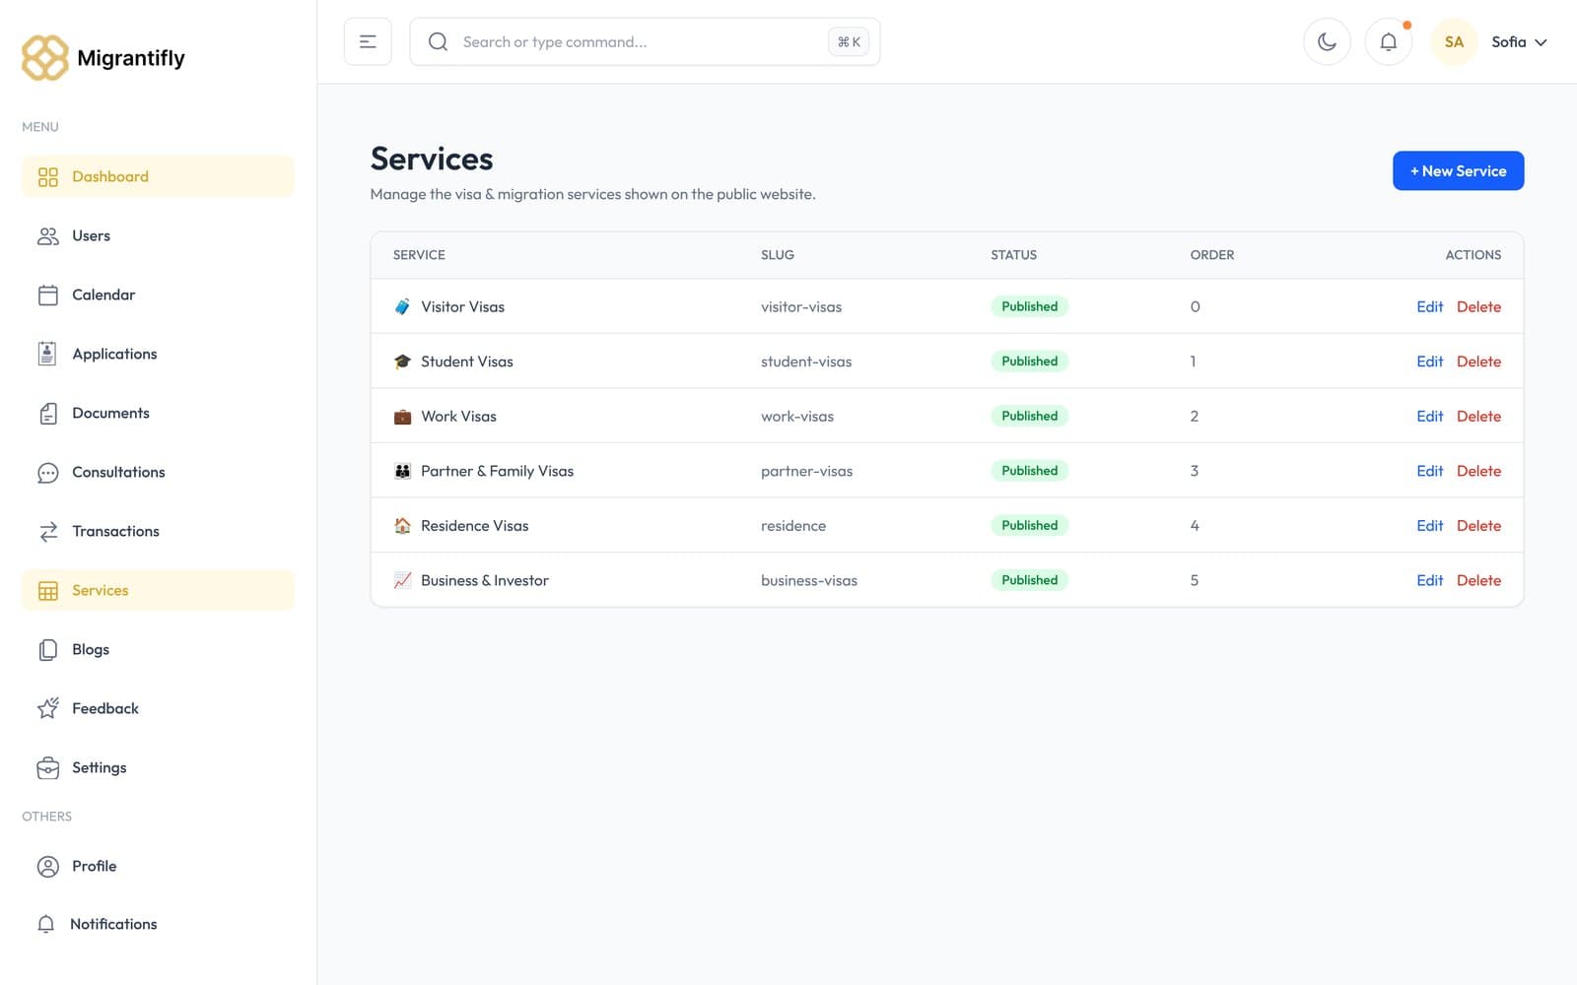Delete the Business & Investor service
This screenshot has width=1577, height=985.
pyautogui.click(x=1478, y=580)
